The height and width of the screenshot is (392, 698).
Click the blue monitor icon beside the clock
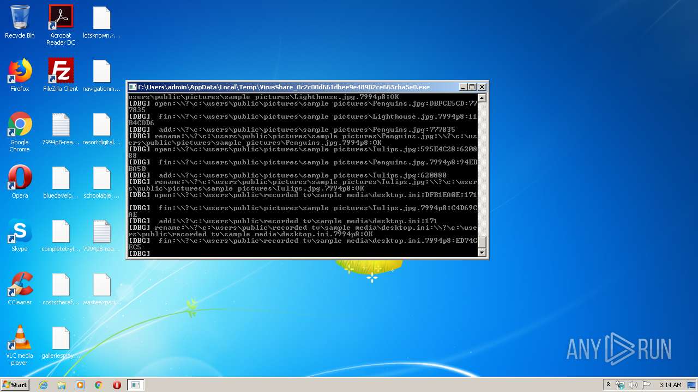[691, 385]
